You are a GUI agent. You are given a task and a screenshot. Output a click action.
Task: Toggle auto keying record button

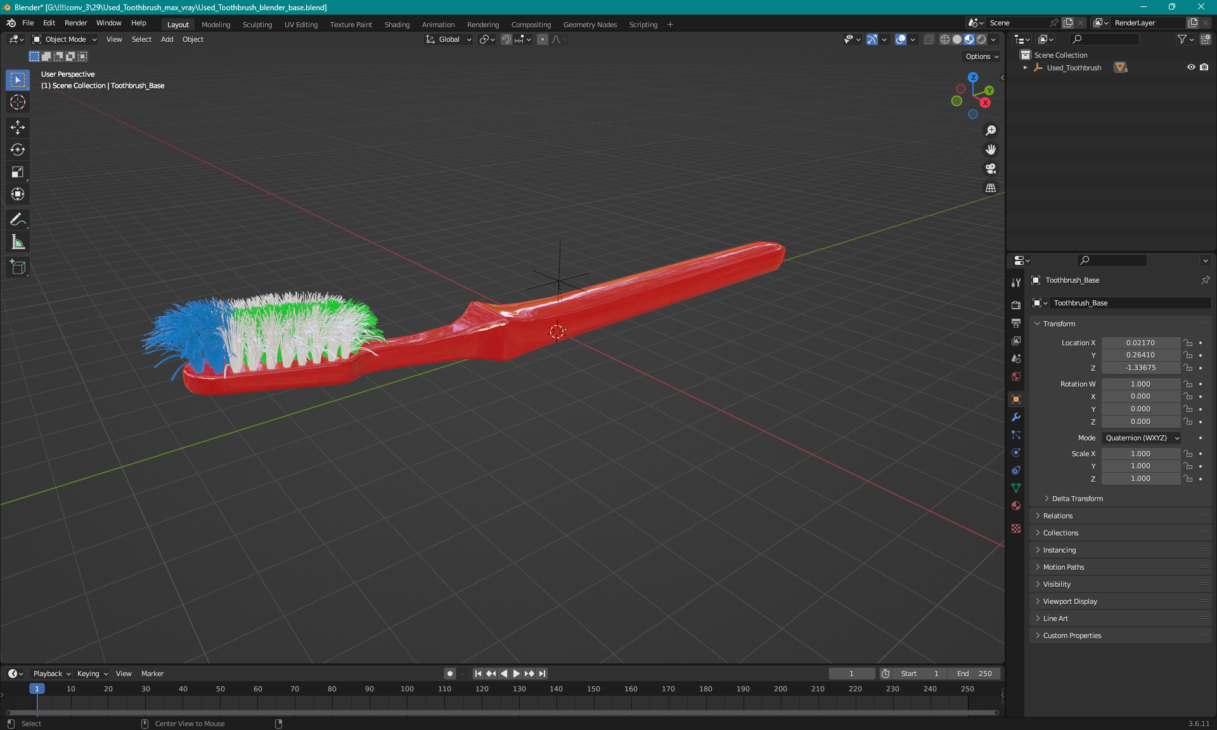[450, 674]
